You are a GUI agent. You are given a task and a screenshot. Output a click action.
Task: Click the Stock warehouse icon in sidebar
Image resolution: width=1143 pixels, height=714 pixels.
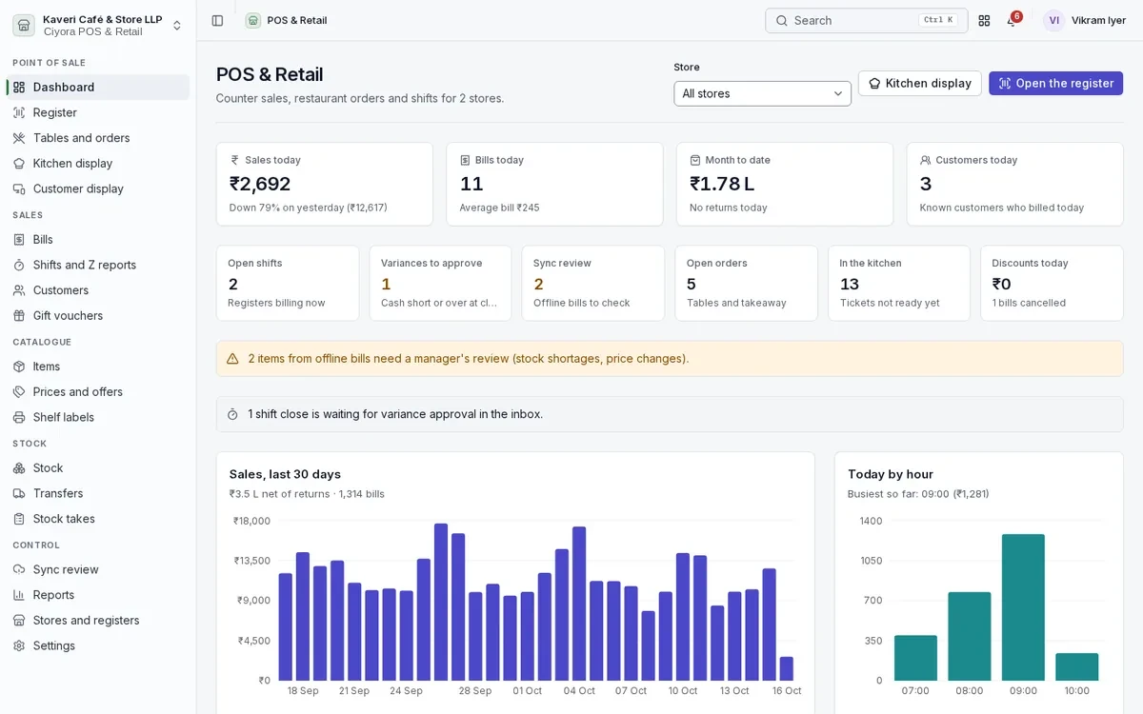tap(19, 468)
